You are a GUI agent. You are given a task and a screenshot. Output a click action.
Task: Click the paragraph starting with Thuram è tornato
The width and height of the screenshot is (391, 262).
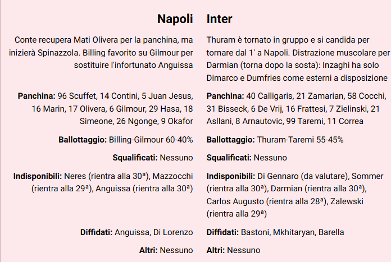tap(298, 59)
